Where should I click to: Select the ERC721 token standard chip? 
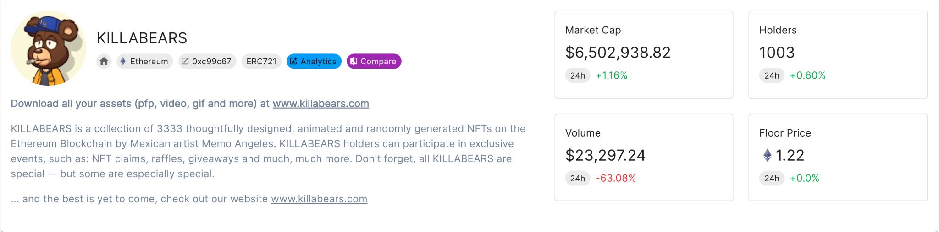[x=261, y=61]
